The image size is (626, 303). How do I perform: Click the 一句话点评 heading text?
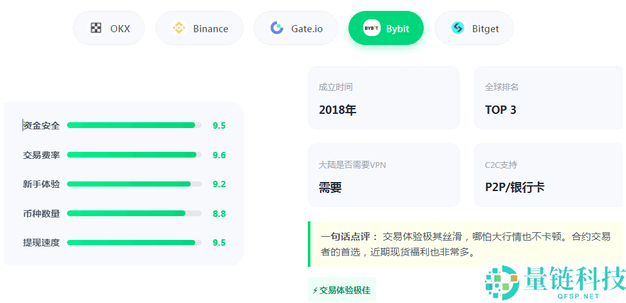349,237
